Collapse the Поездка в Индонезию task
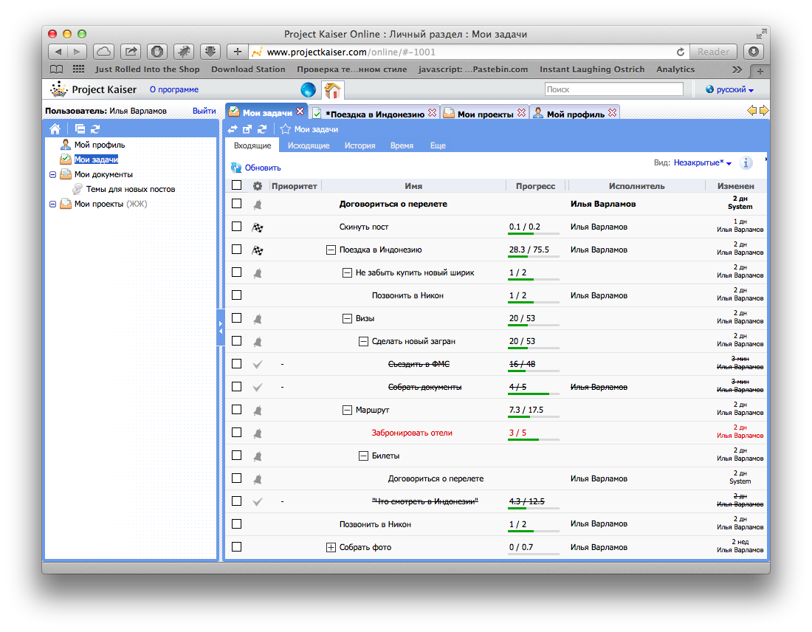This screenshot has height=632, width=812. 331,250
